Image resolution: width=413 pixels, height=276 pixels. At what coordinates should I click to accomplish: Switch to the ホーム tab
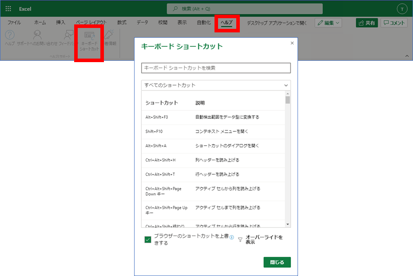pos(40,23)
